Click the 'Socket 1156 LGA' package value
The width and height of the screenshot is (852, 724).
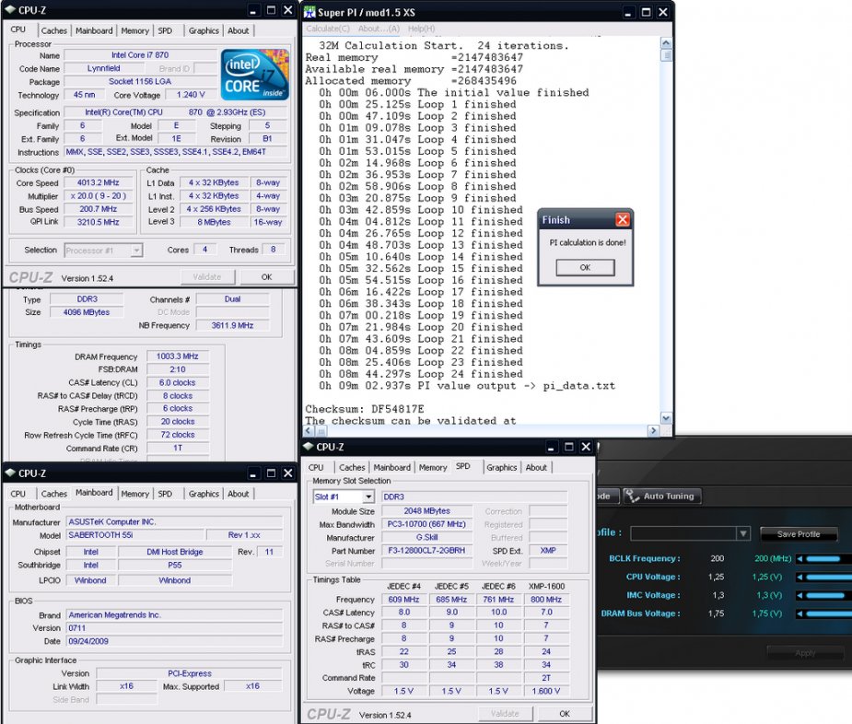[x=140, y=82]
